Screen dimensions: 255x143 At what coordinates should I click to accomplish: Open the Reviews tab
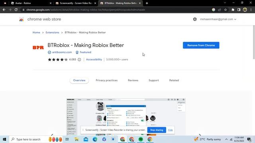point(133,80)
